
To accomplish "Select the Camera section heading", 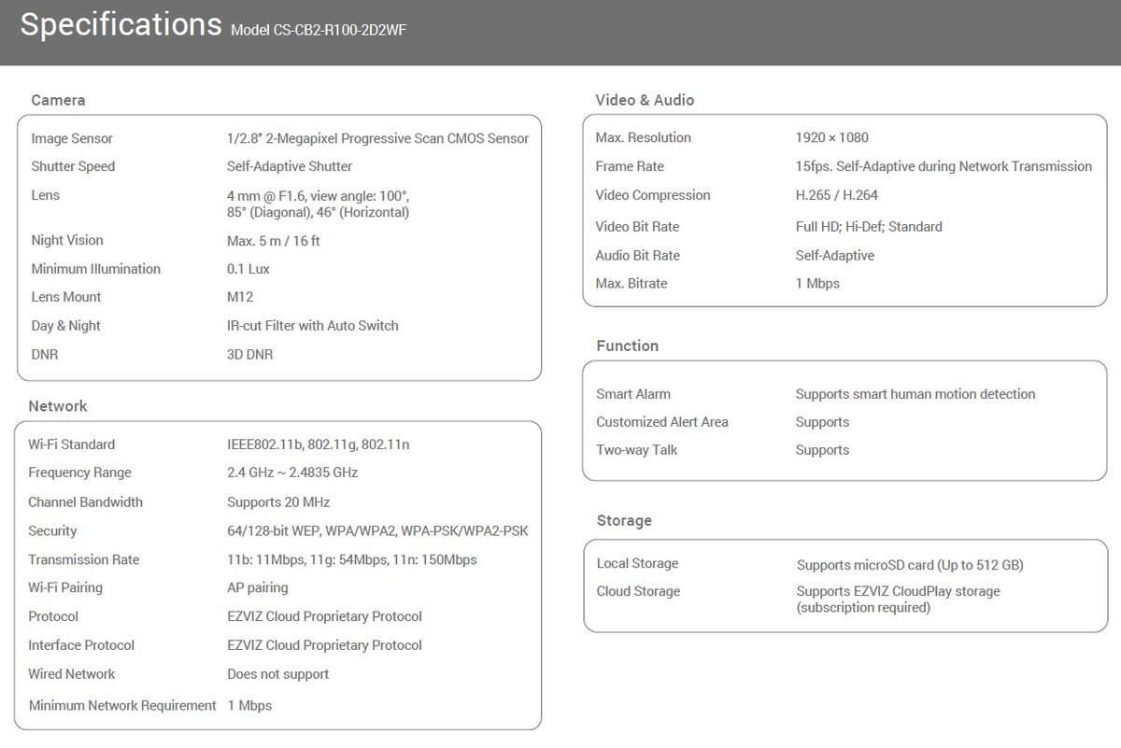I will click(58, 100).
